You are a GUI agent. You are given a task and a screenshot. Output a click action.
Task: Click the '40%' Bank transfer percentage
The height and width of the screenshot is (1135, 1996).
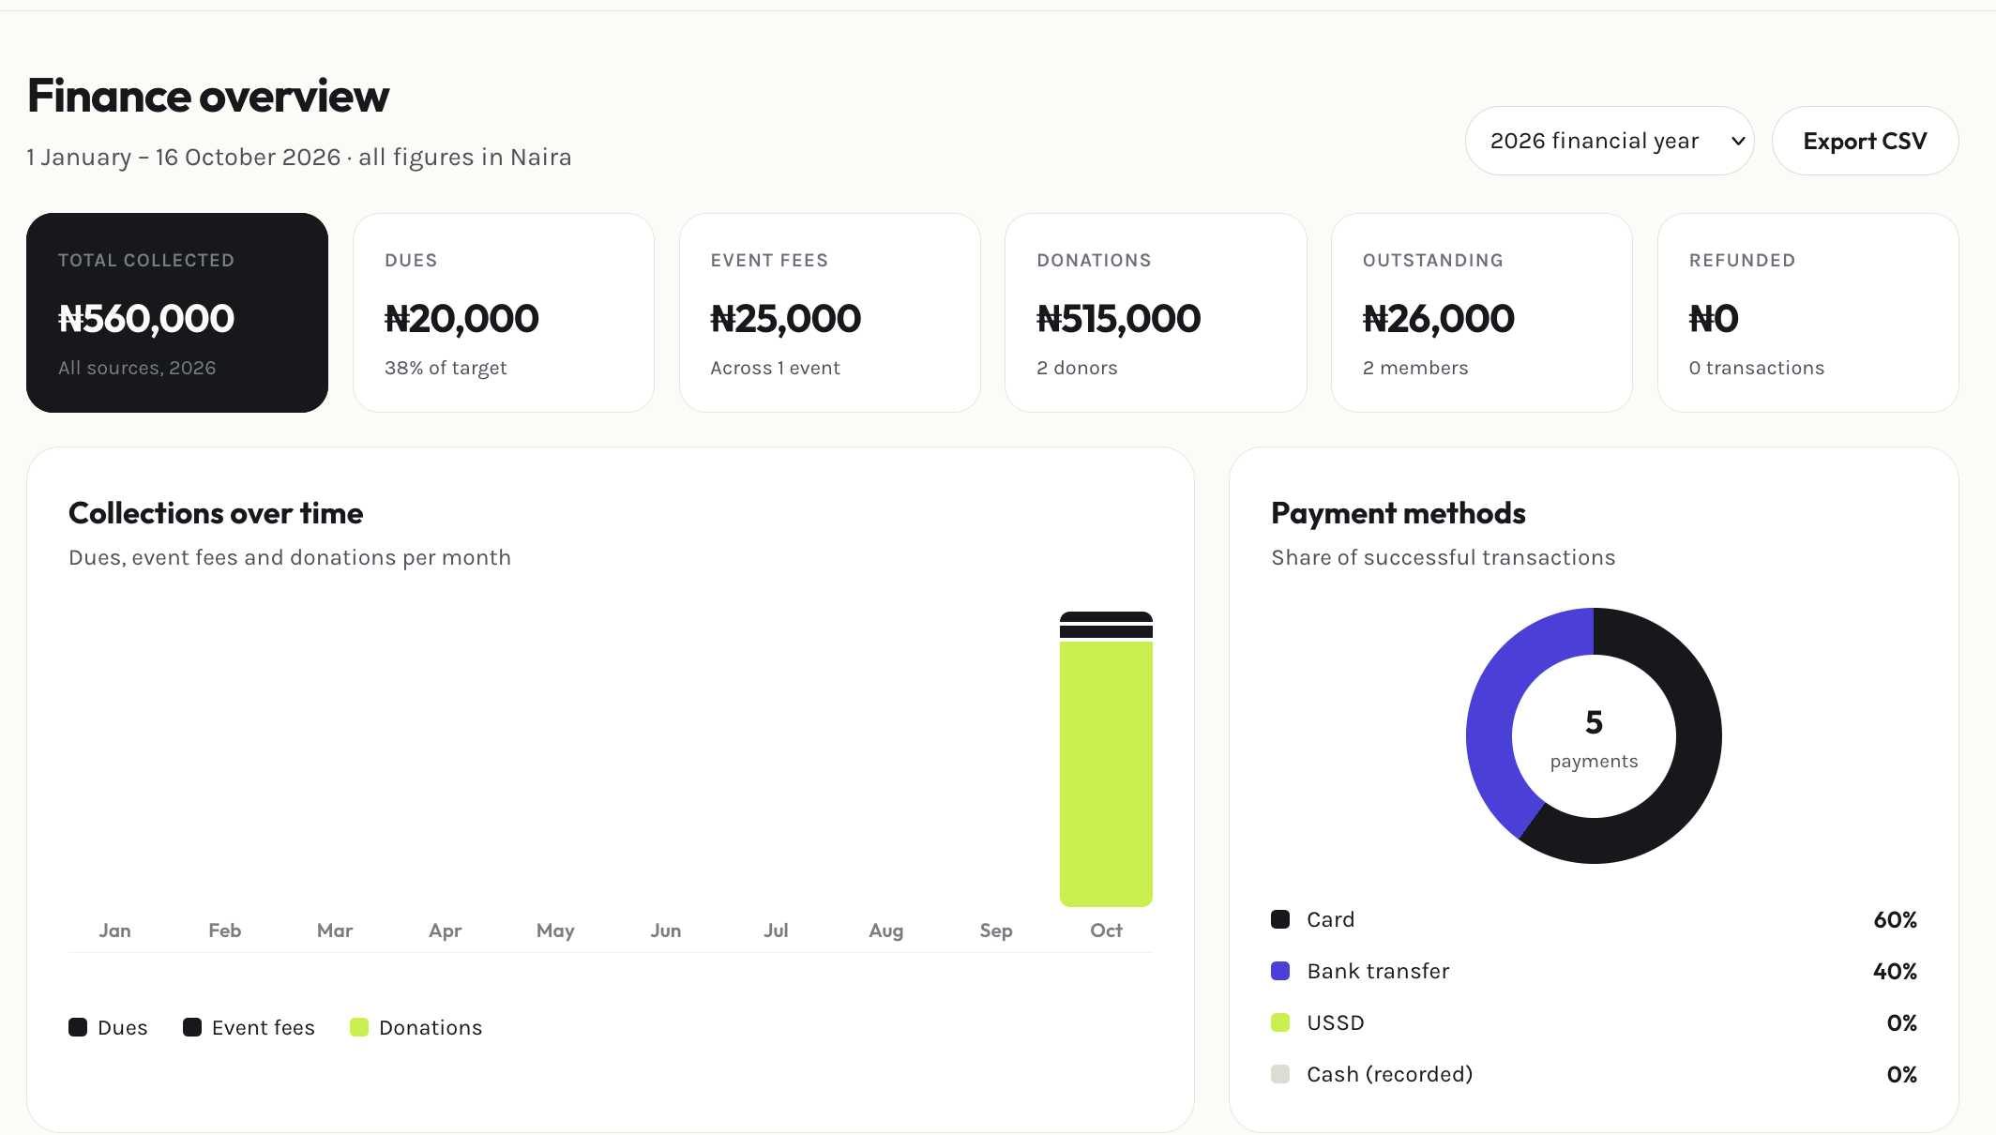(1895, 971)
